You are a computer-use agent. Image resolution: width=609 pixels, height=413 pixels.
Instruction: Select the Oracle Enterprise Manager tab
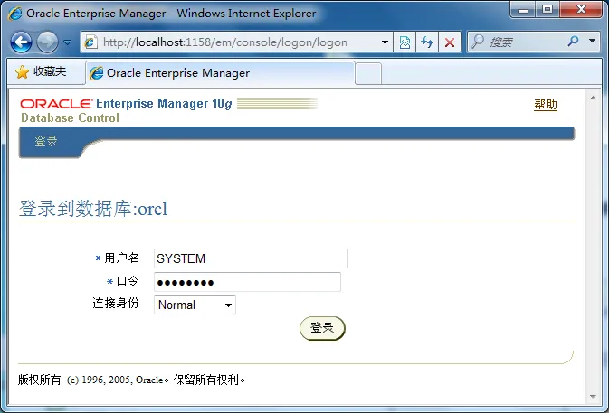pos(217,73)
